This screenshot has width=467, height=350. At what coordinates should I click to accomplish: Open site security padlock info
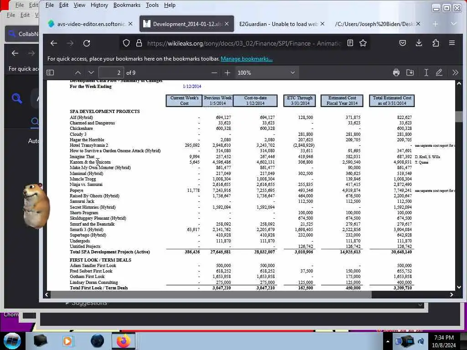pyautogui.click(x=139, y=43)
